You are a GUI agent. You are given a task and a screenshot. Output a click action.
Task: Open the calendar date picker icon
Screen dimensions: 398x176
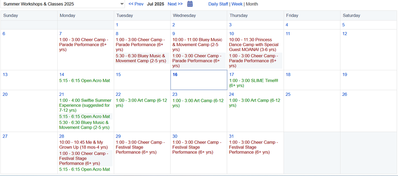click(x=190, y=4)
